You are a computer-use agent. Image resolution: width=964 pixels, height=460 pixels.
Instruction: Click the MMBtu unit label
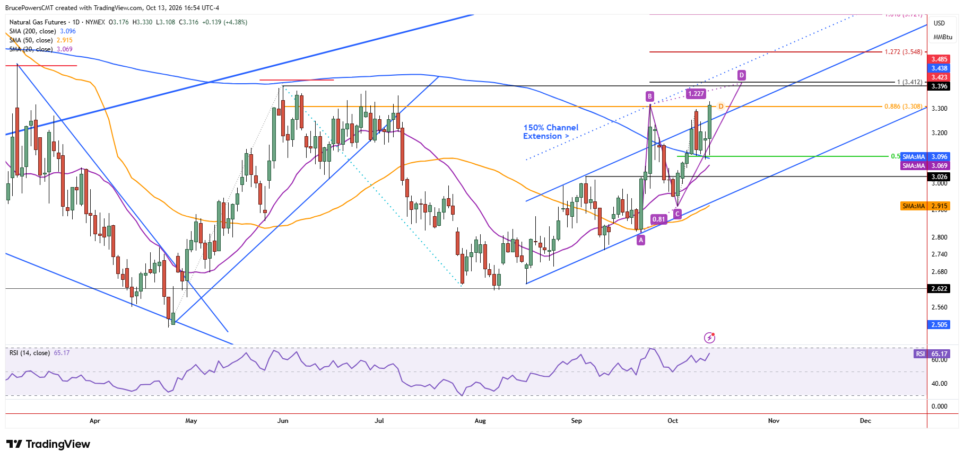coord(943,37)
